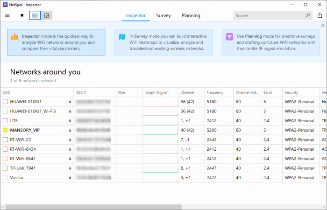
Task: Check the HUAWEI-010RJ1 network checkbox
Action: pos(5,101)
